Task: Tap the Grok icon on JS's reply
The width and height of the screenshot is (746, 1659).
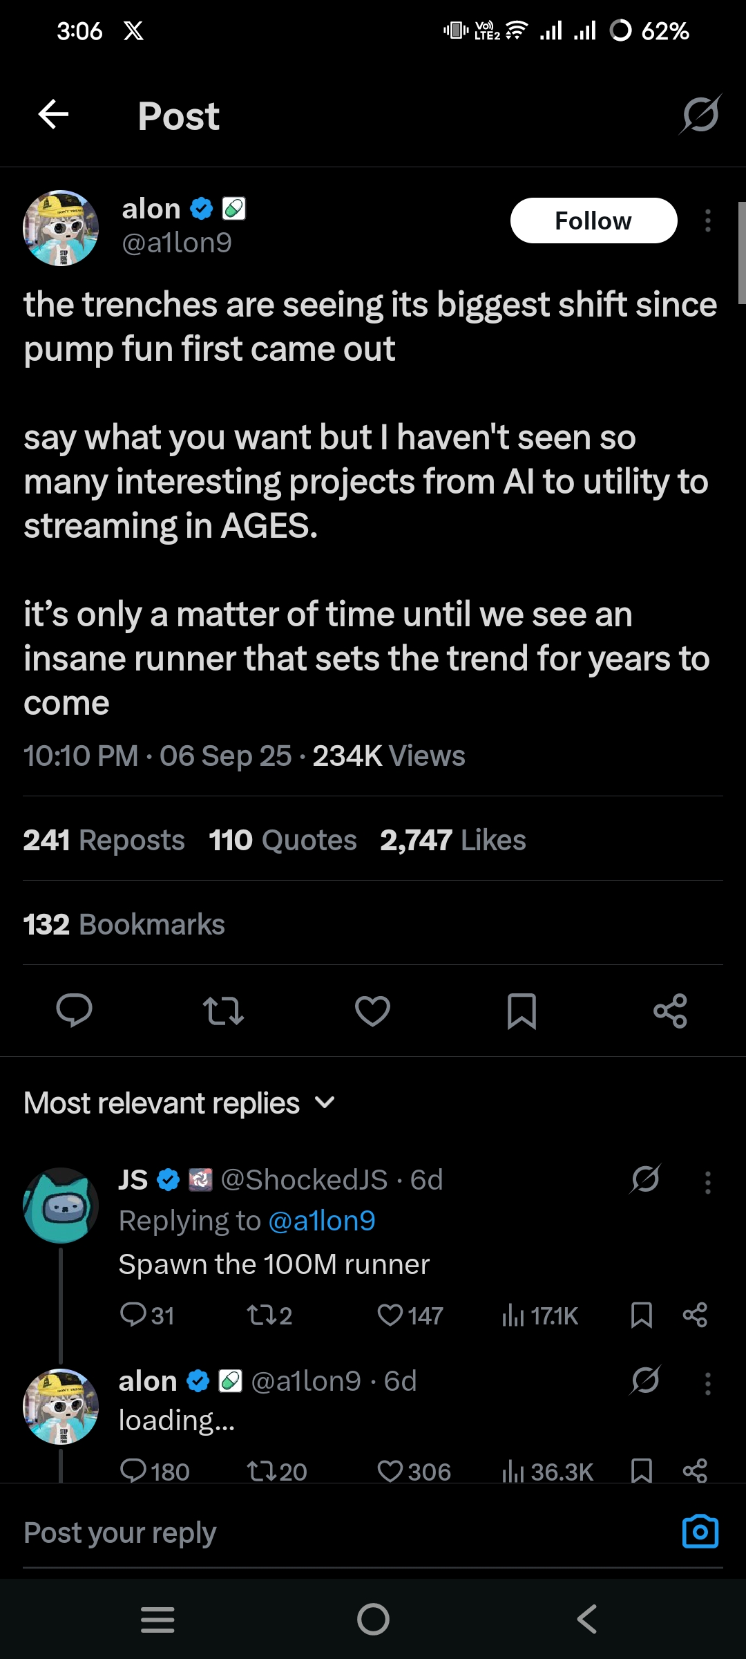Action: coord(645,1179)
